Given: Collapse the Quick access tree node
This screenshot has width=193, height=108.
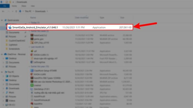Looking at the screenshot, I should [2, 20].
